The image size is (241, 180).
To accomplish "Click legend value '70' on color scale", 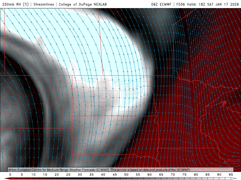I will [173, 175].
